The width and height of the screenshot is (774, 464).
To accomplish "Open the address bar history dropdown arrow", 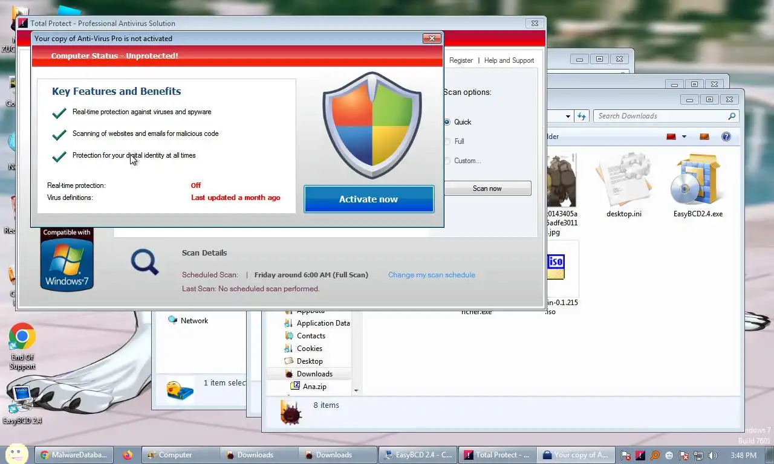I will coord(568,116).
